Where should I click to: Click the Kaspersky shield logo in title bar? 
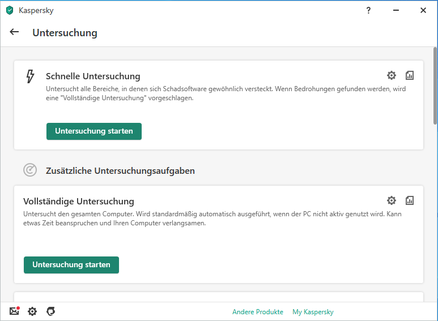coord(10,10)
